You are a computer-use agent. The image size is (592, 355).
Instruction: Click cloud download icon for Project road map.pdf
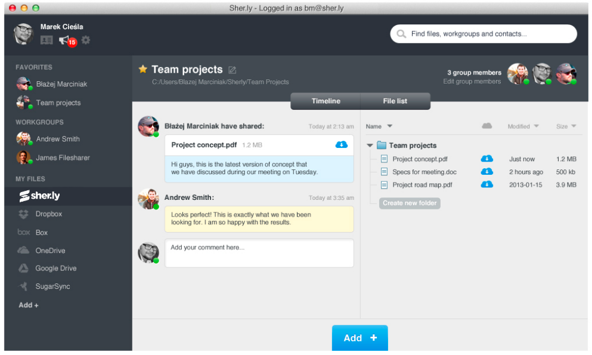tap(487, 185)
